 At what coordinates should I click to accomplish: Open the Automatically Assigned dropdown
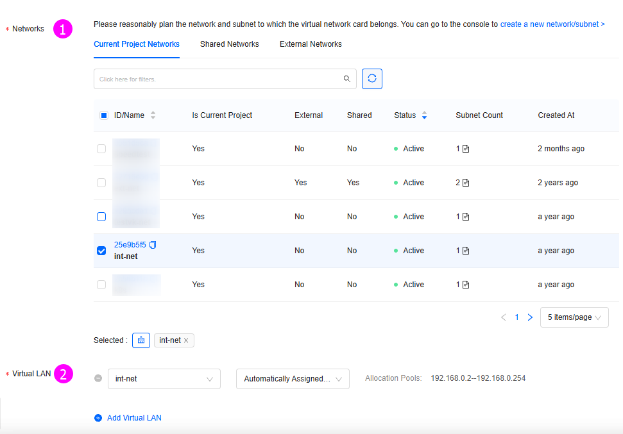293,379
